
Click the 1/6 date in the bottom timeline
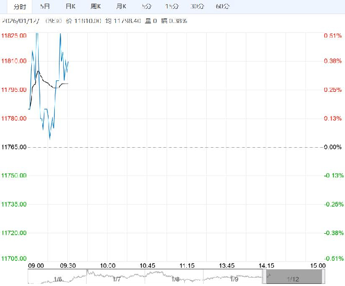58,279
